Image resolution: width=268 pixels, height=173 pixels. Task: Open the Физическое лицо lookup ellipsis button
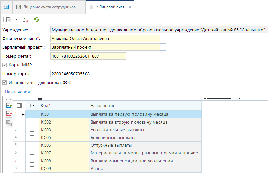tap(163, 39)
